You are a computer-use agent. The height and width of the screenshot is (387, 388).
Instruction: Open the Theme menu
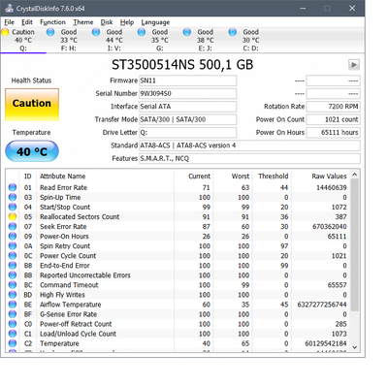[x=83, y=22]
